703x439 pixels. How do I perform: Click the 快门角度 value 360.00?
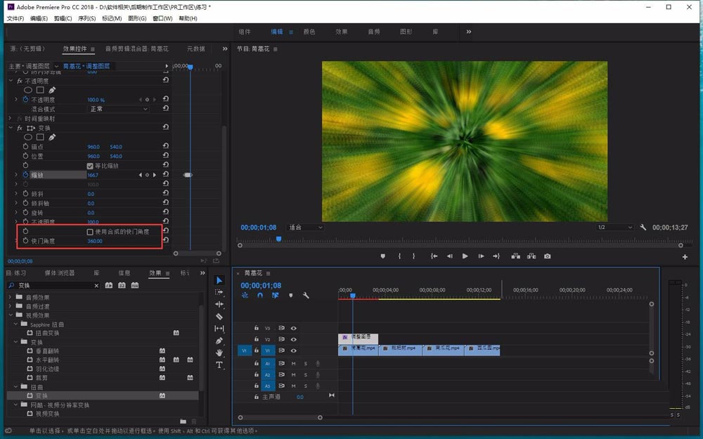click(94, 241)
